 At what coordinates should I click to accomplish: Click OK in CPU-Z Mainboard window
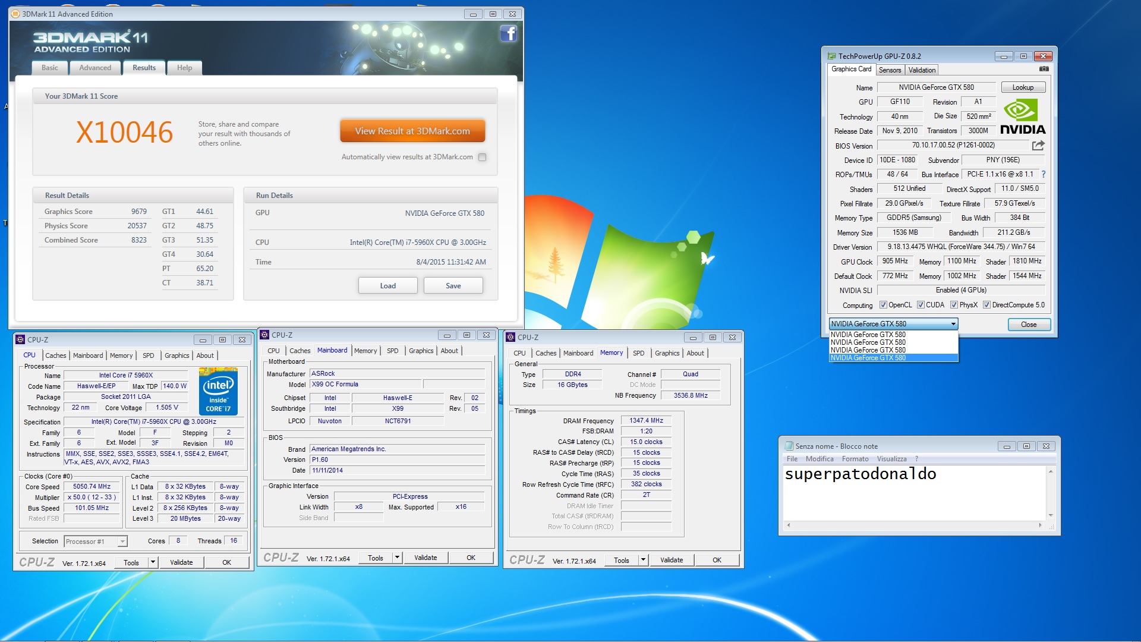tap(471, 558)
